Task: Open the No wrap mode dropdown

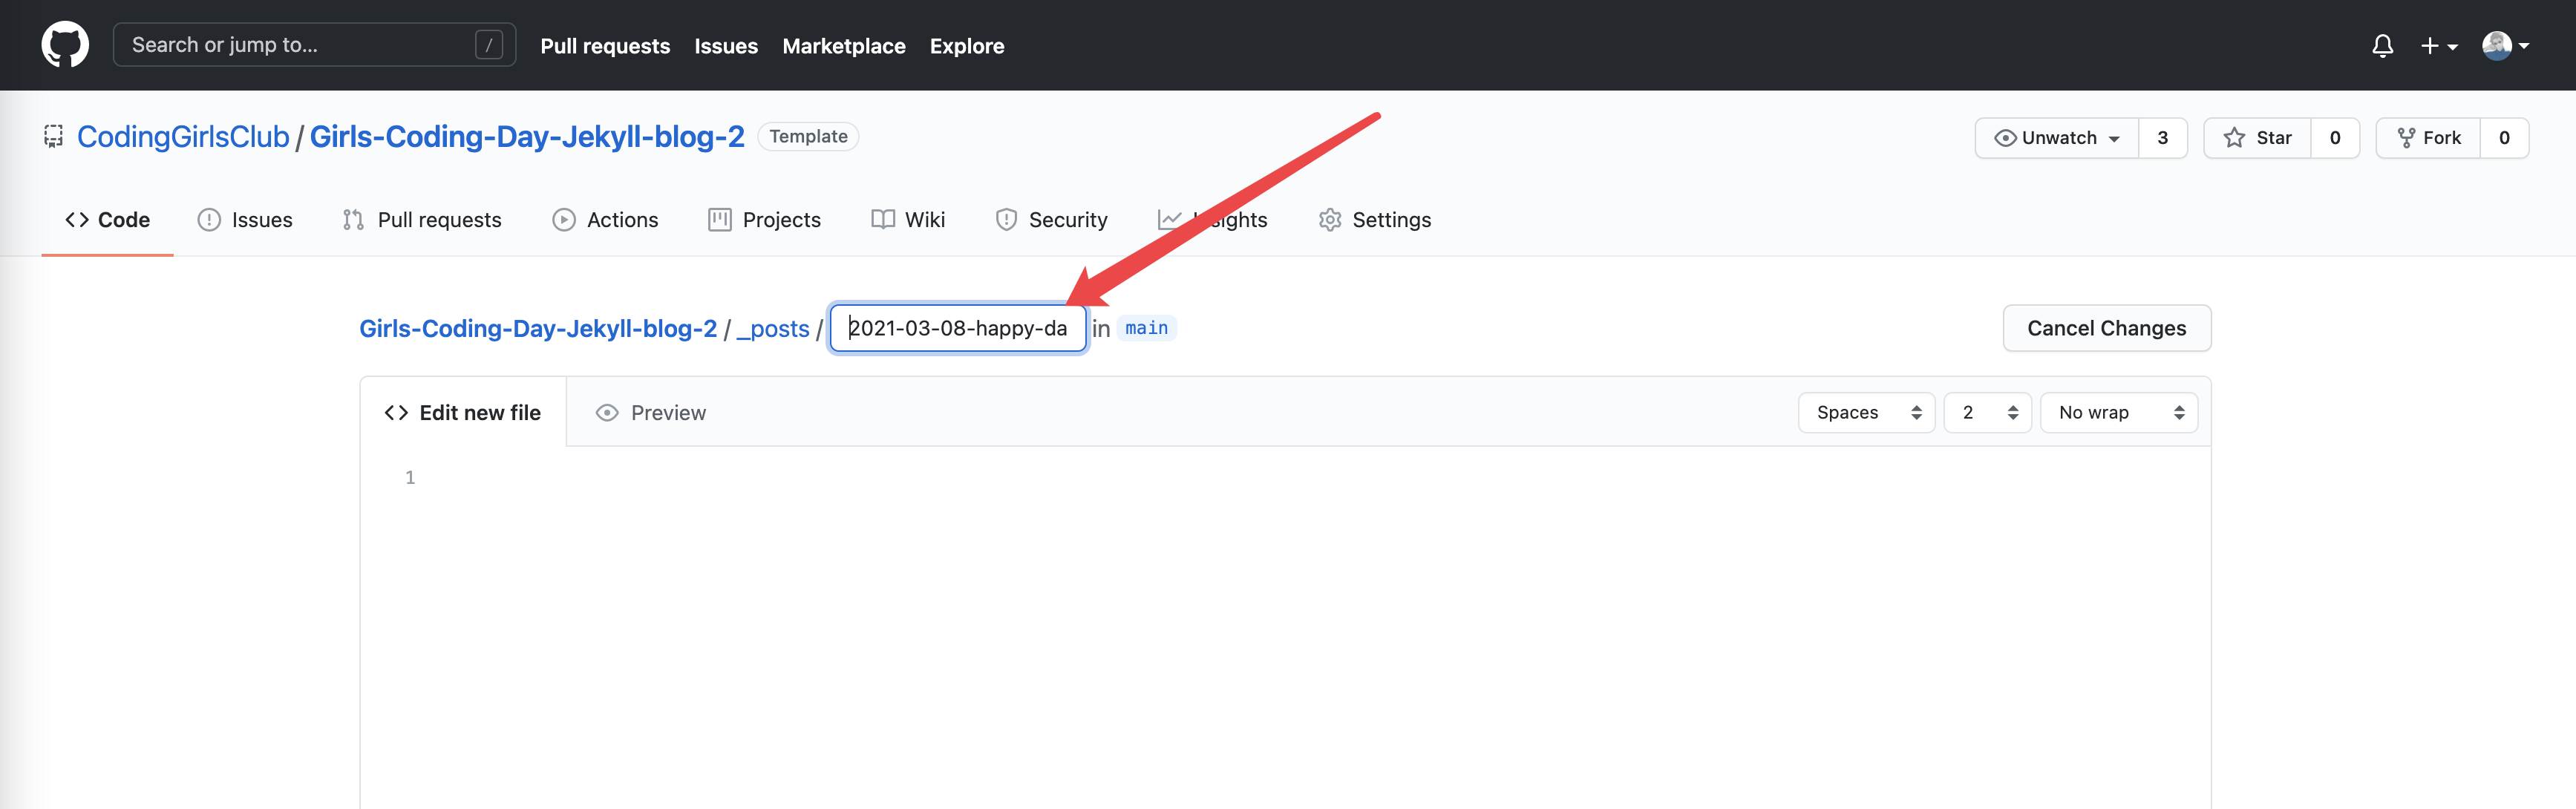Action: tap(2118, 413)
